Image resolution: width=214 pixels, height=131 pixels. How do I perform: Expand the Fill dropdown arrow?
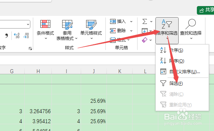[150, 31]
